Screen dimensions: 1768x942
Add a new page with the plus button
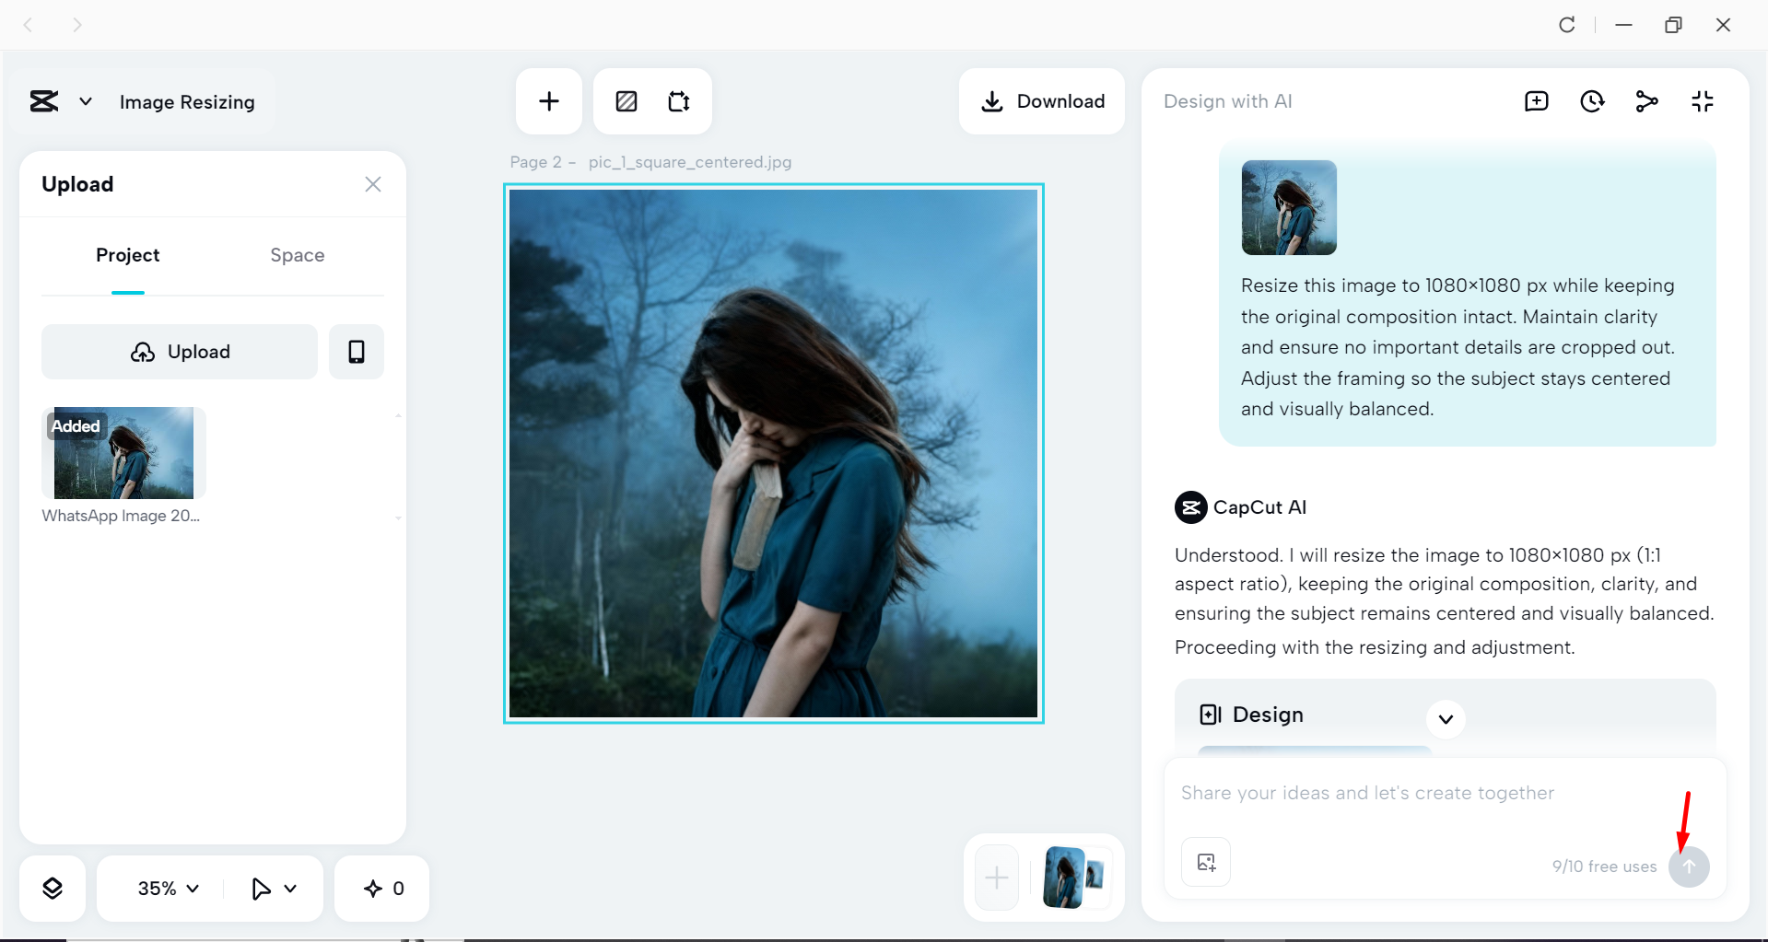pyautogui.click(x=548, y=100)
